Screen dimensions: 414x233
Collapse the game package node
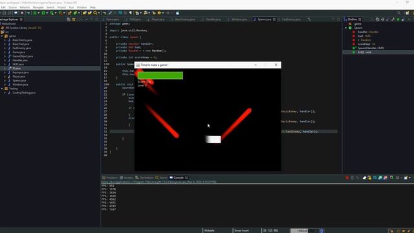click(2, 36)
